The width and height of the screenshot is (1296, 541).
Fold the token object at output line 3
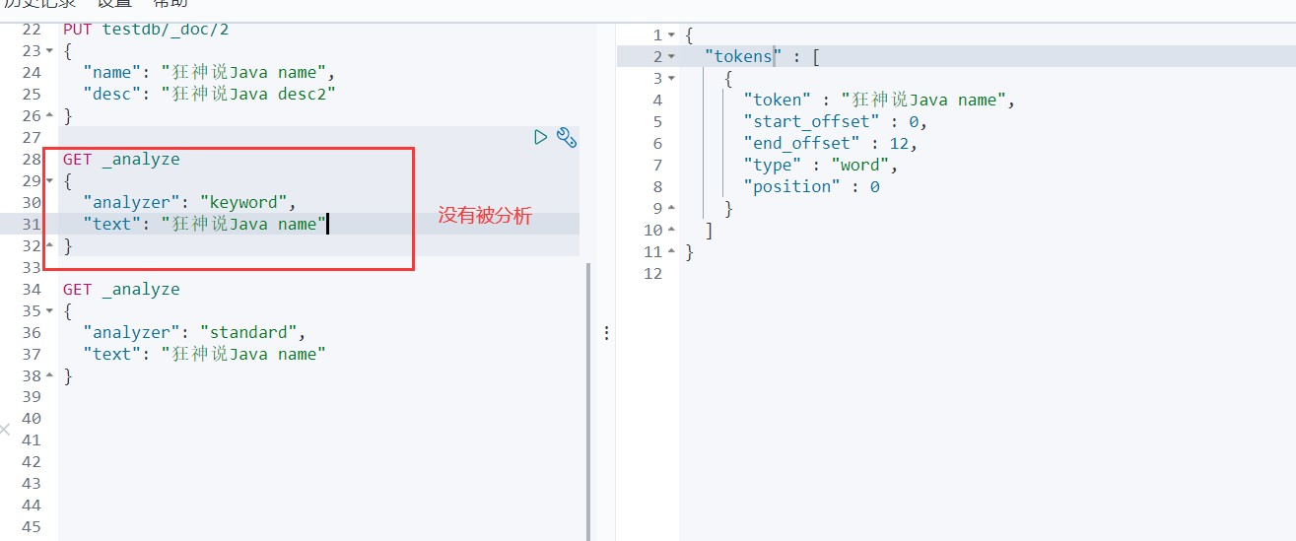[671, 78]
